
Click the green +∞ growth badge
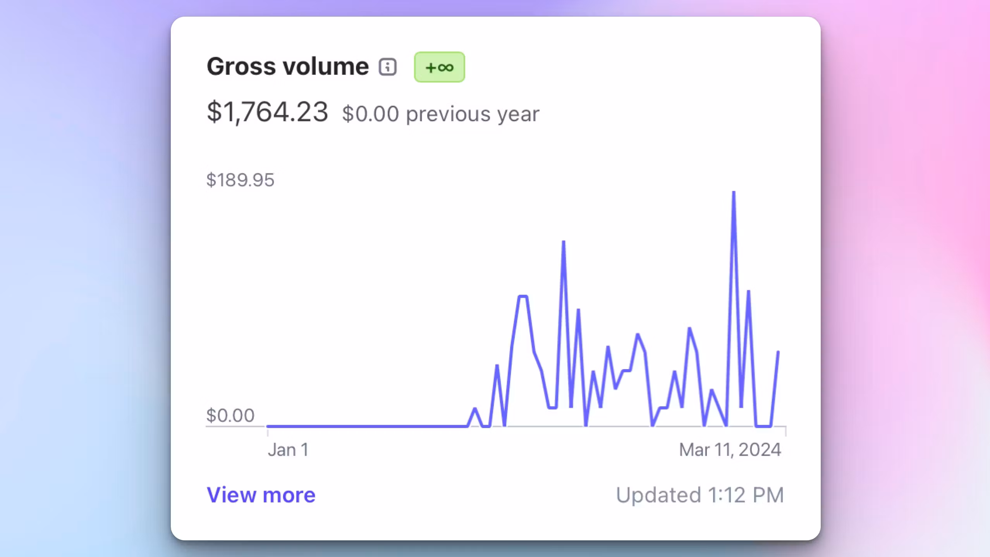[439, 67]
